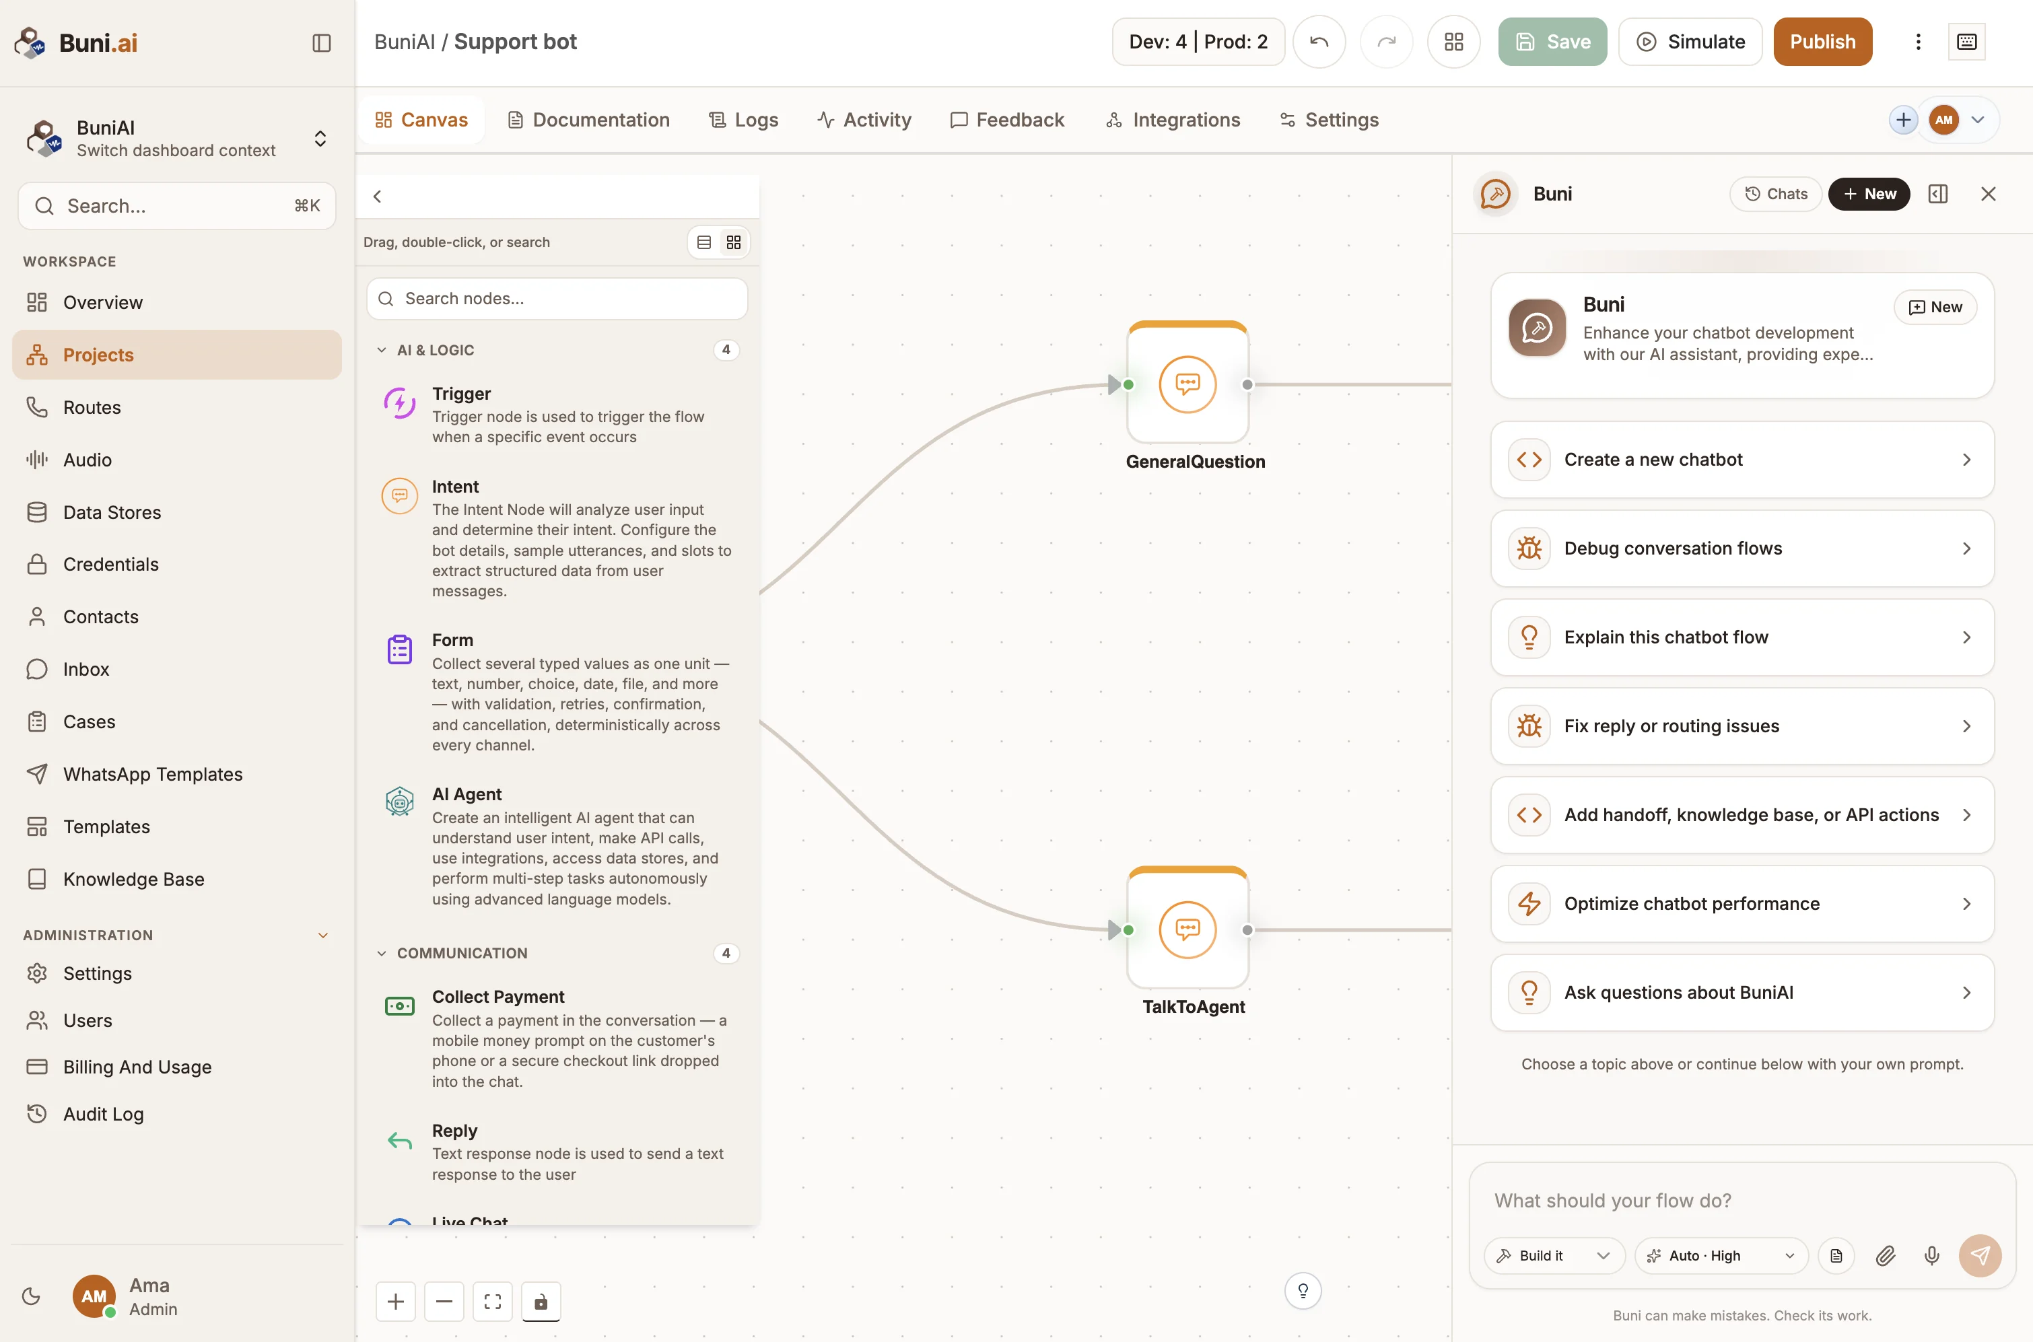Click the Simulate button
The height and width of the screenshot is (1342, 2033).
coord(1690,42)
